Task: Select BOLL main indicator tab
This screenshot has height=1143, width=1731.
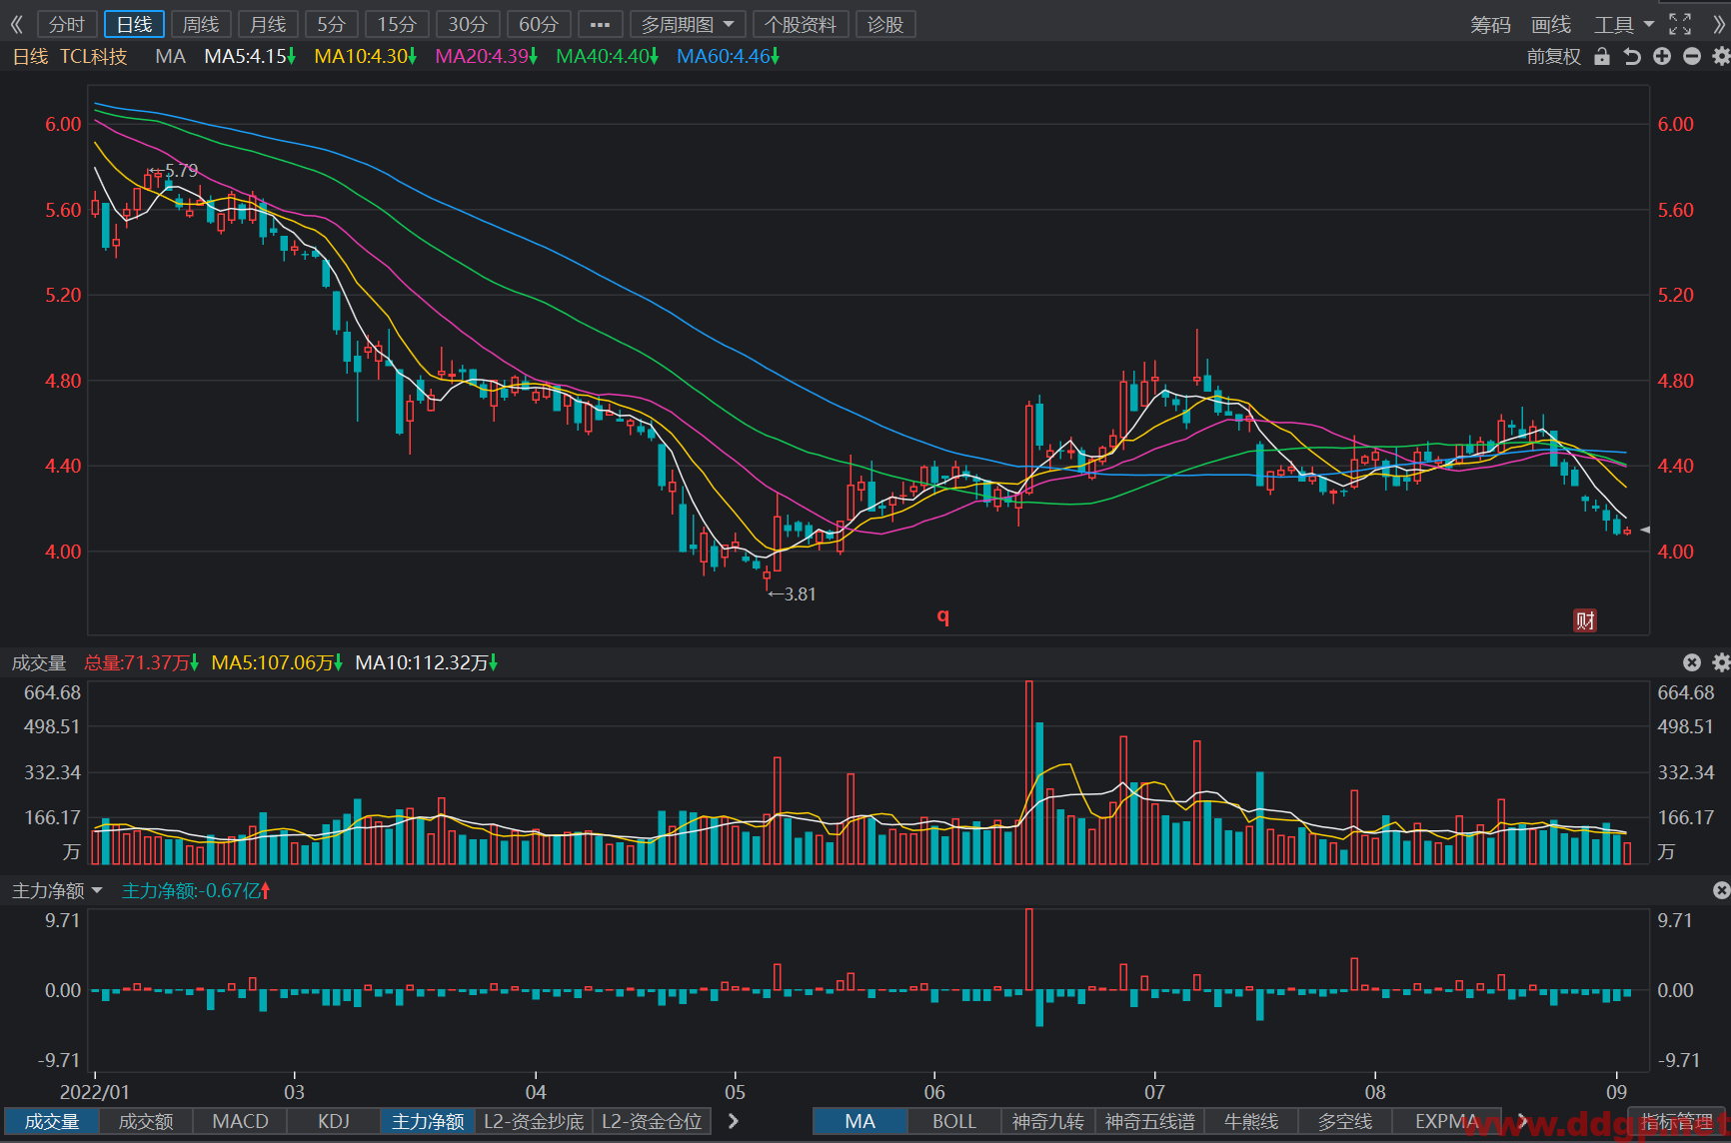Action: pyautogui.click(x=954, y=1121)
